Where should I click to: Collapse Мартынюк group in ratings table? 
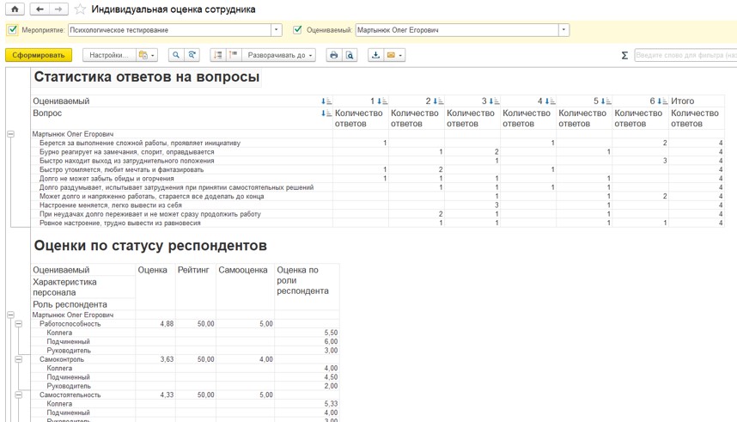coord(11,315)
